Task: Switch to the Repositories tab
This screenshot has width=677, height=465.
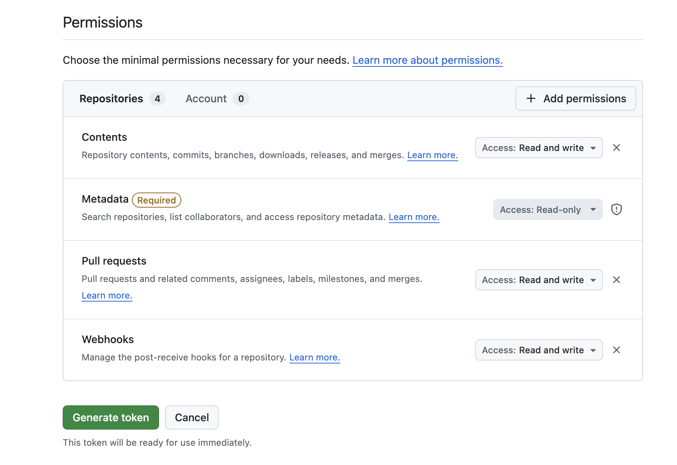Action: (x=111, y=99)
